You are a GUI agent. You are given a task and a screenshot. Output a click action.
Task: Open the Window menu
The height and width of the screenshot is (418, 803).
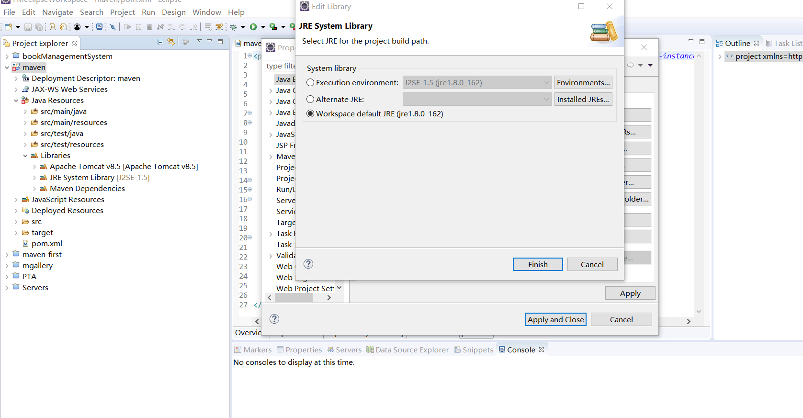click(207, 12)
